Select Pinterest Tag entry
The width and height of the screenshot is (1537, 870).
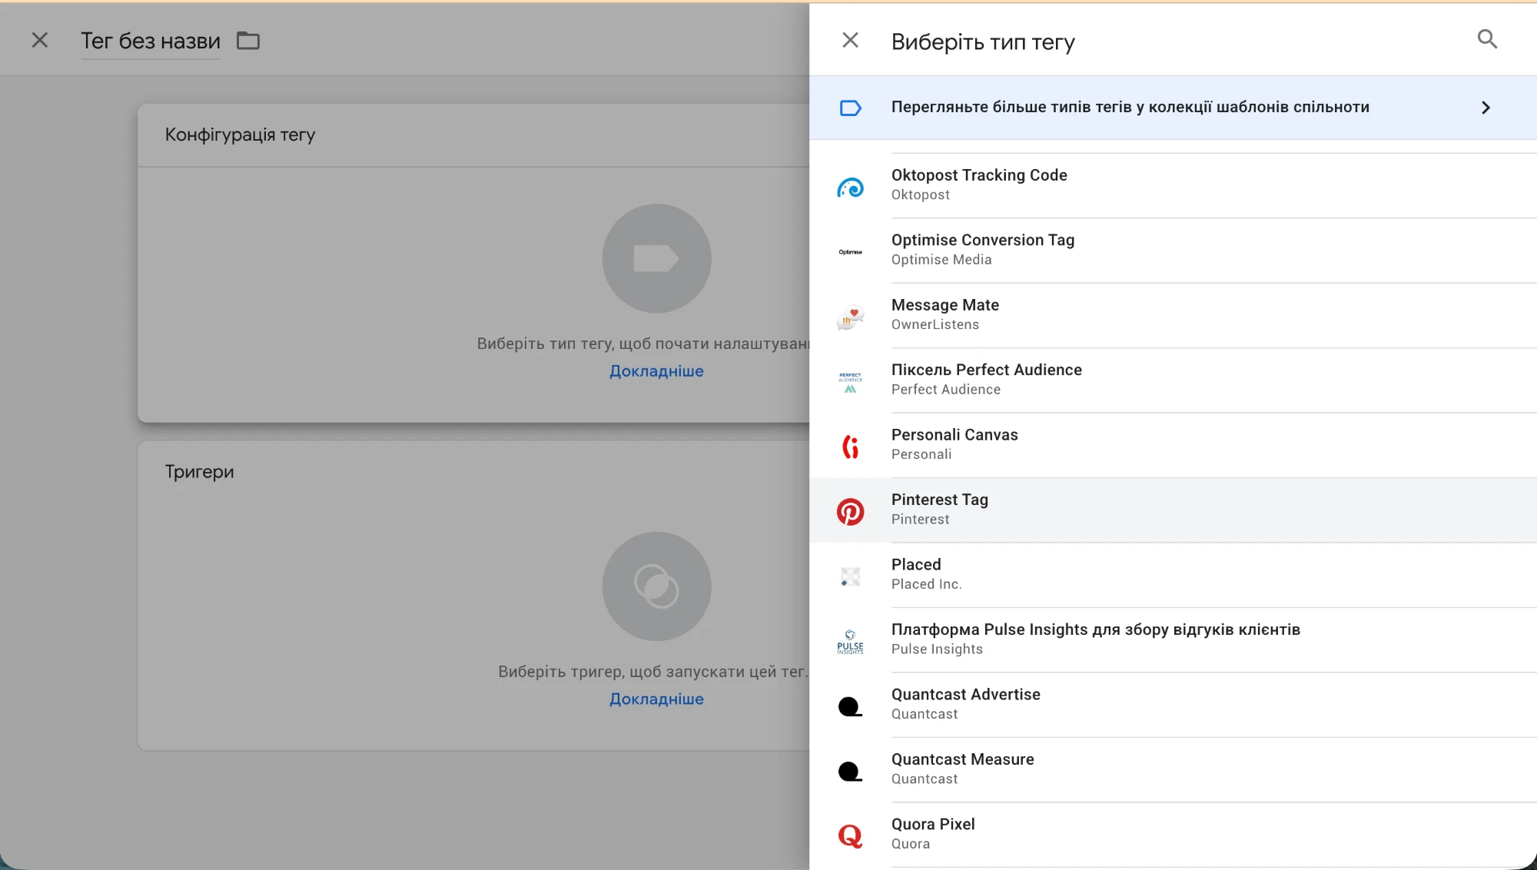coord(1173,510)
